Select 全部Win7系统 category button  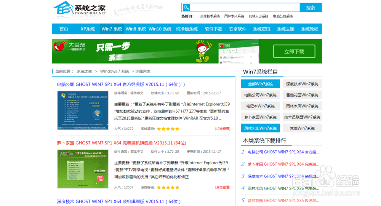260,84
